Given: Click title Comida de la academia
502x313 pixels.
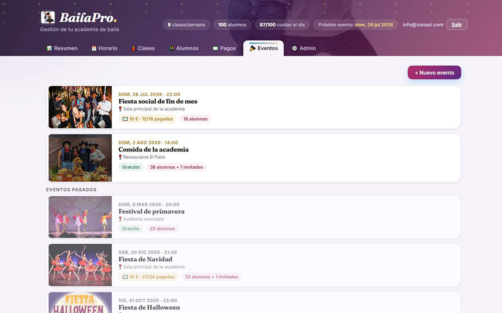Looking at the screenshot, I should click(154, 149).
